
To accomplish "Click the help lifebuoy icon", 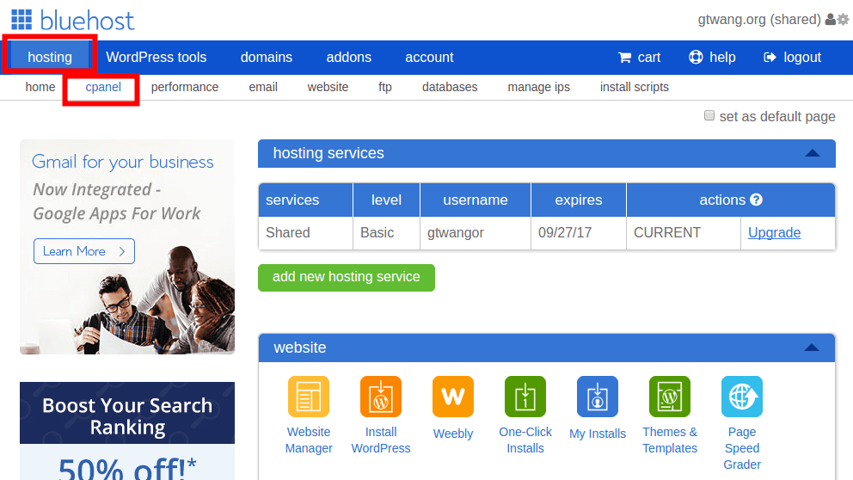I will (x=696, y=57).
